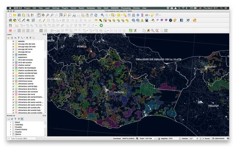Open the Project menu
This screenshot has height=147, width=236.
[x=27, y=8]
